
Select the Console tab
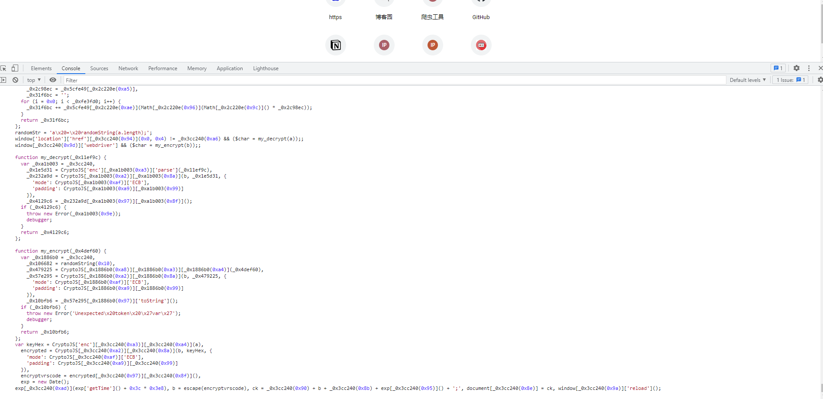coord(71,68)
